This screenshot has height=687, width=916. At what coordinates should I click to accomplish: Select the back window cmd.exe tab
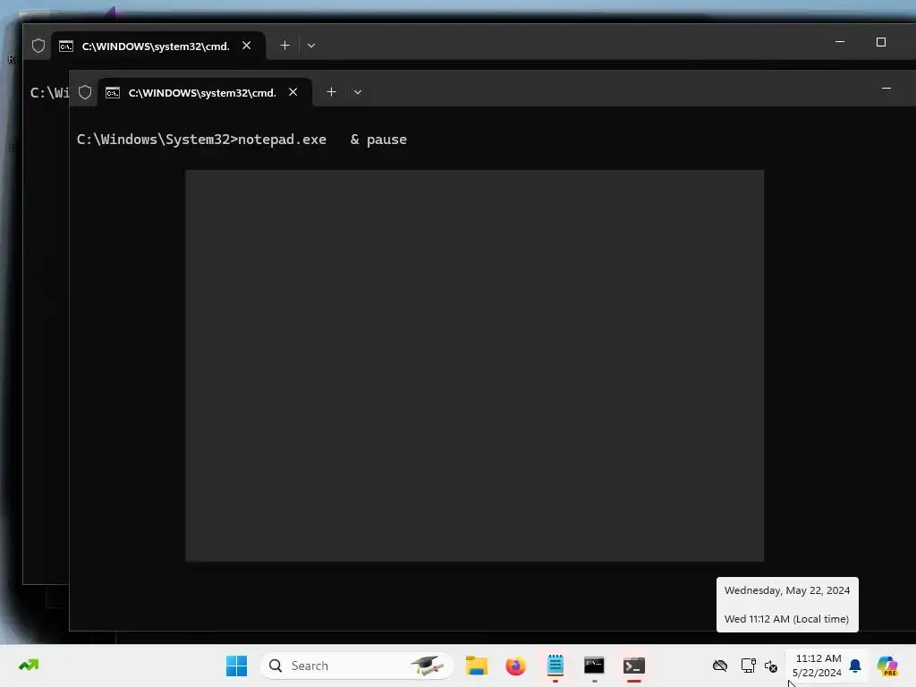(158, 46)
